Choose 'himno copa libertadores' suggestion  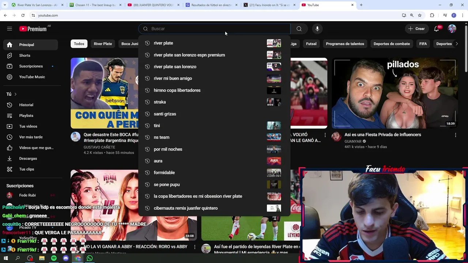[214, 90]
